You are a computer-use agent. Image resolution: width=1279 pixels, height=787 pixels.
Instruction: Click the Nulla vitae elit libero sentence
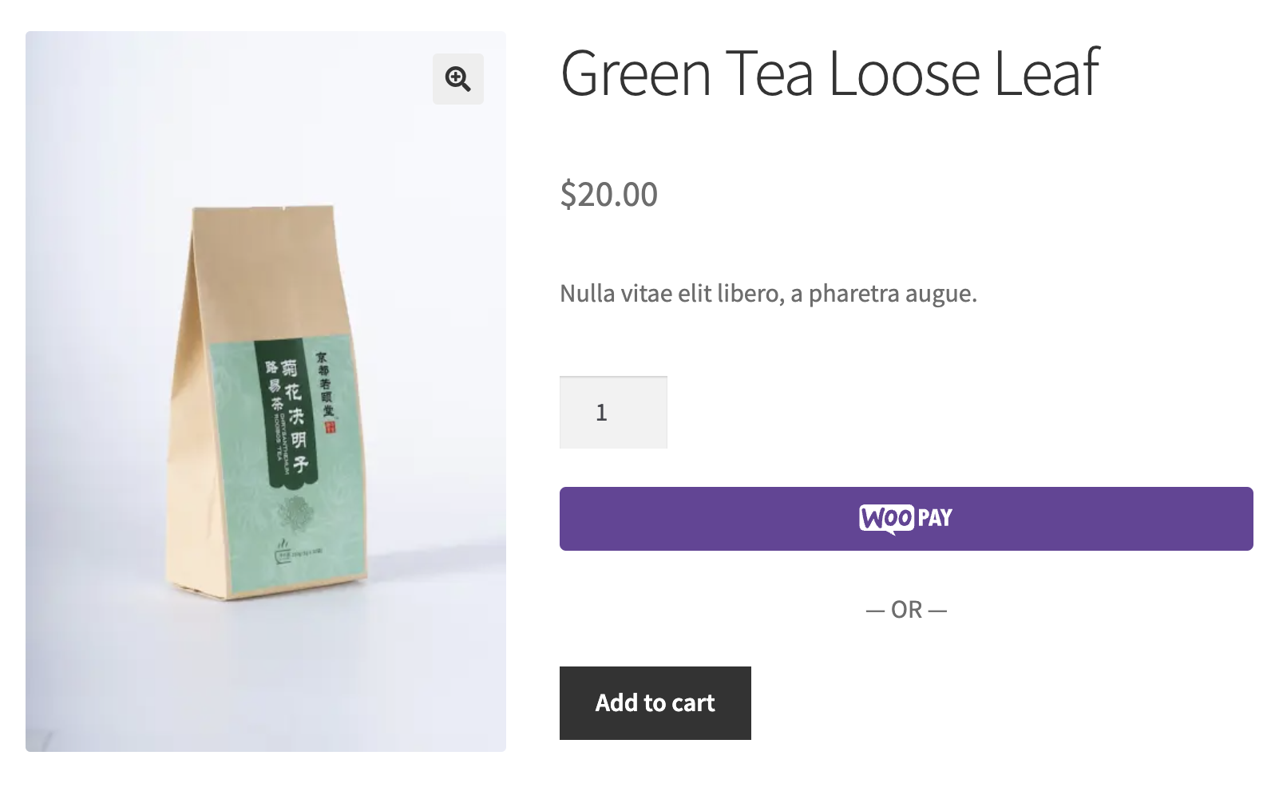[x=768, y=293]
